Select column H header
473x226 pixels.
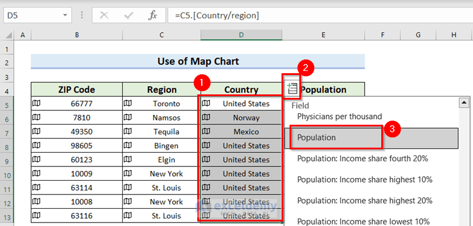click(454, 35)
